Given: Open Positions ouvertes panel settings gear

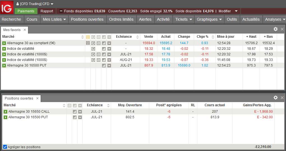Looking at the screenshot, I should 276,98.
